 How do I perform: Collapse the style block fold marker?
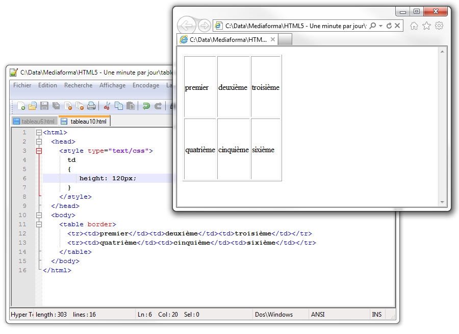(x=39, y=151)
